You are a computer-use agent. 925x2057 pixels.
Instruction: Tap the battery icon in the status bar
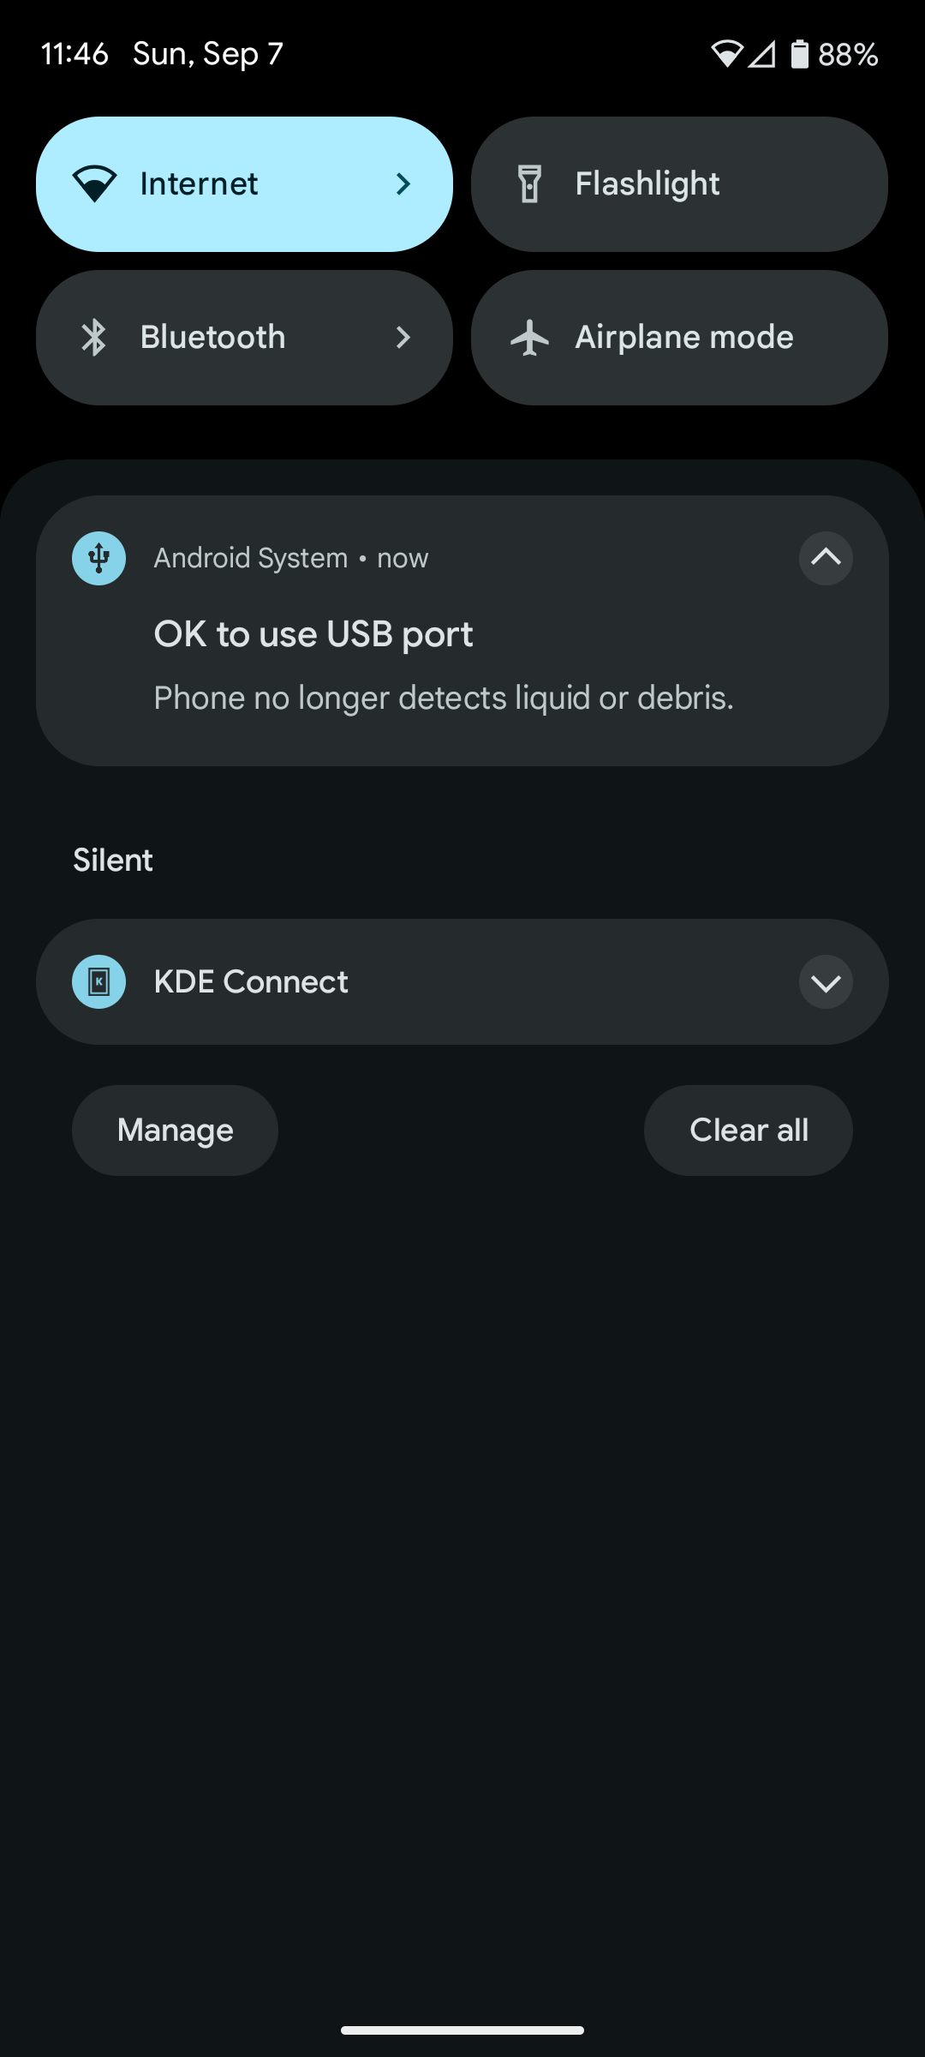(x=799, y=54)
